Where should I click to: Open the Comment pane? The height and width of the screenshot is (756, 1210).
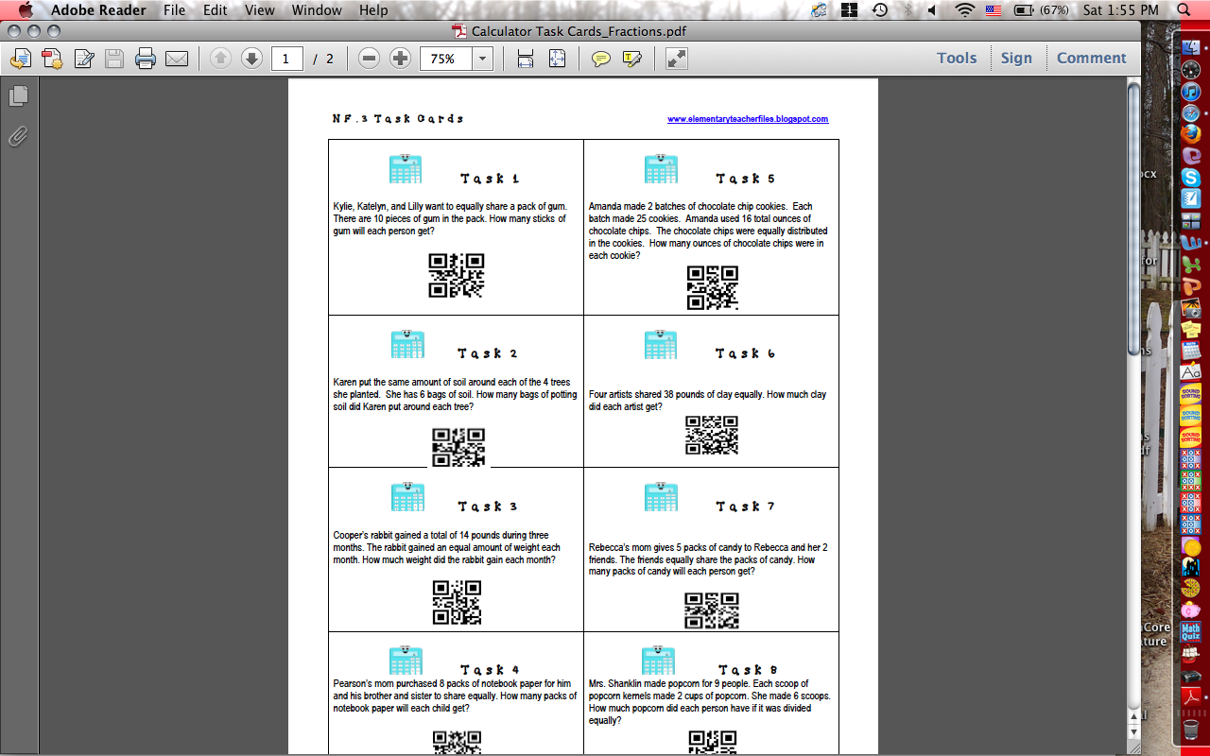click(x=1092, y=58)
